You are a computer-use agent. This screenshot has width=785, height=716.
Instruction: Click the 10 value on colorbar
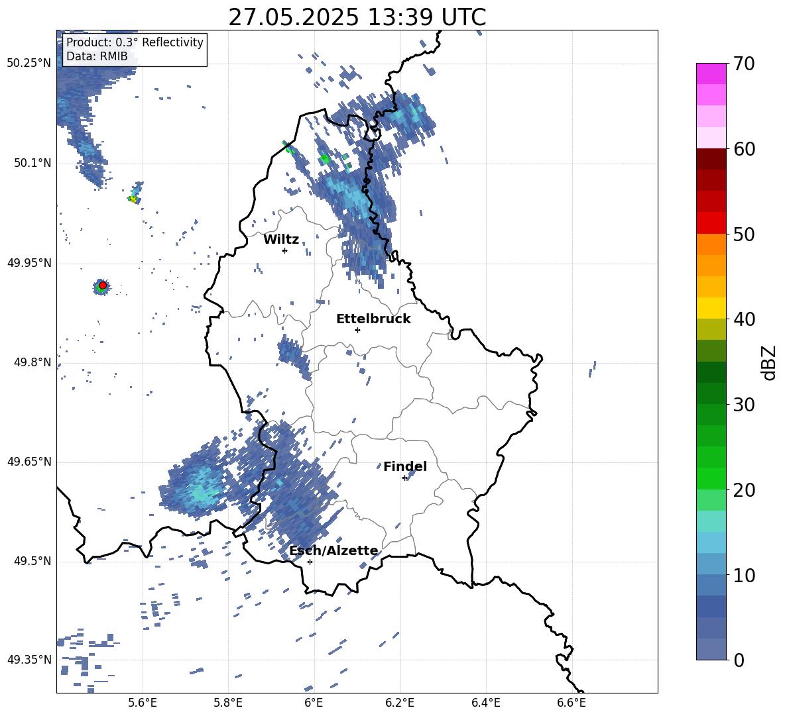point(744,576)
